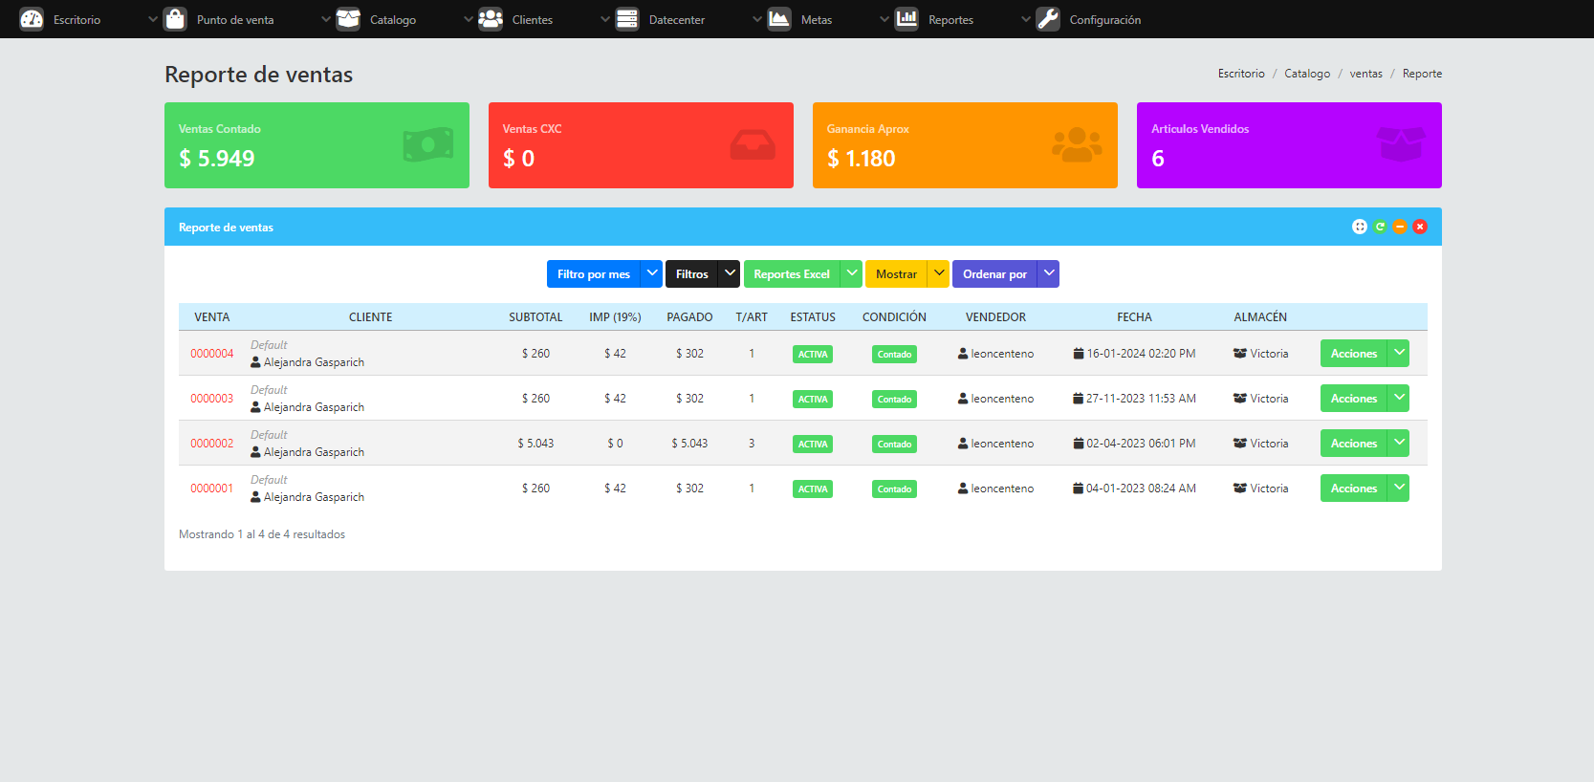Click the Catalogo box icon
Viewport: 1594px width, 782px height.
tap(348, 19)
